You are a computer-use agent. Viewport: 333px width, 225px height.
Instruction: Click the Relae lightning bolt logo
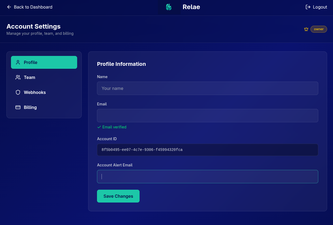(x=169, y=7)
